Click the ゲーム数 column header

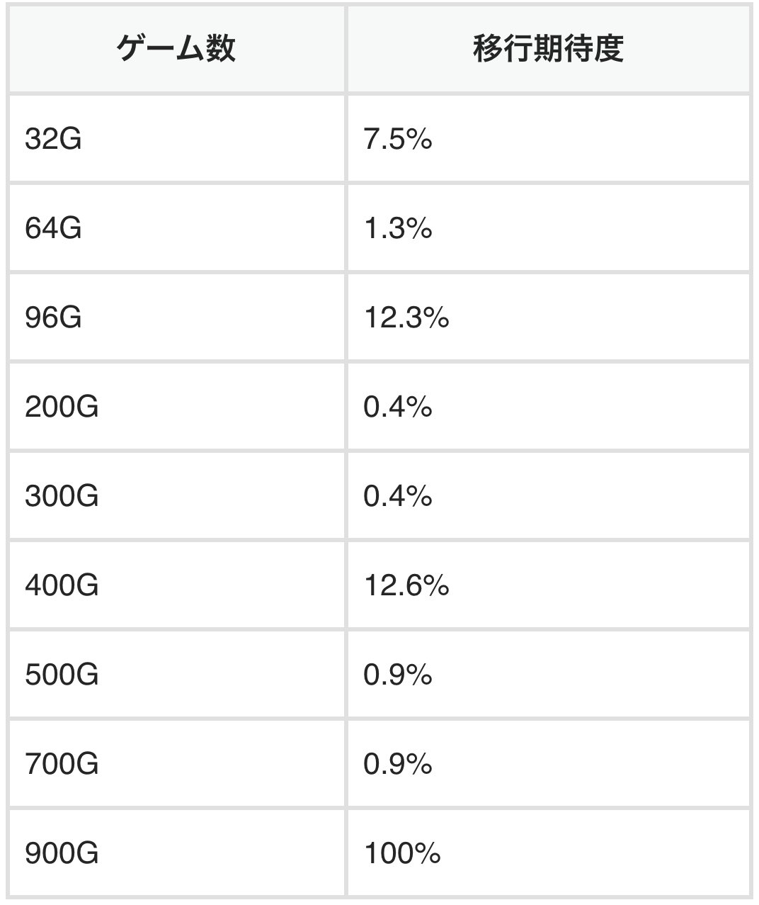pyautogui.click(x=176, y=49)
